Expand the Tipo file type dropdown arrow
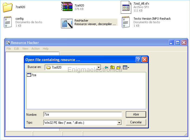This screenshot has height=140, width=190. click(x=119, y=123)
